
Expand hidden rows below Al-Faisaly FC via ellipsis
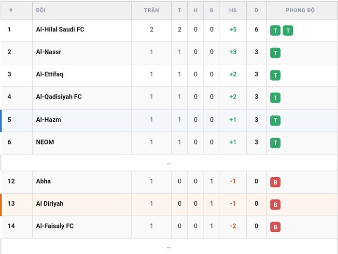click(169, 247)
